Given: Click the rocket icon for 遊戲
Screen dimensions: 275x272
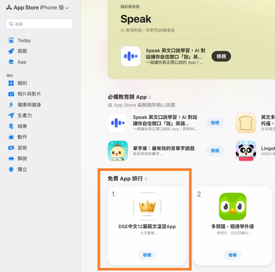Looking at the screenshot, I should [11, 51].
